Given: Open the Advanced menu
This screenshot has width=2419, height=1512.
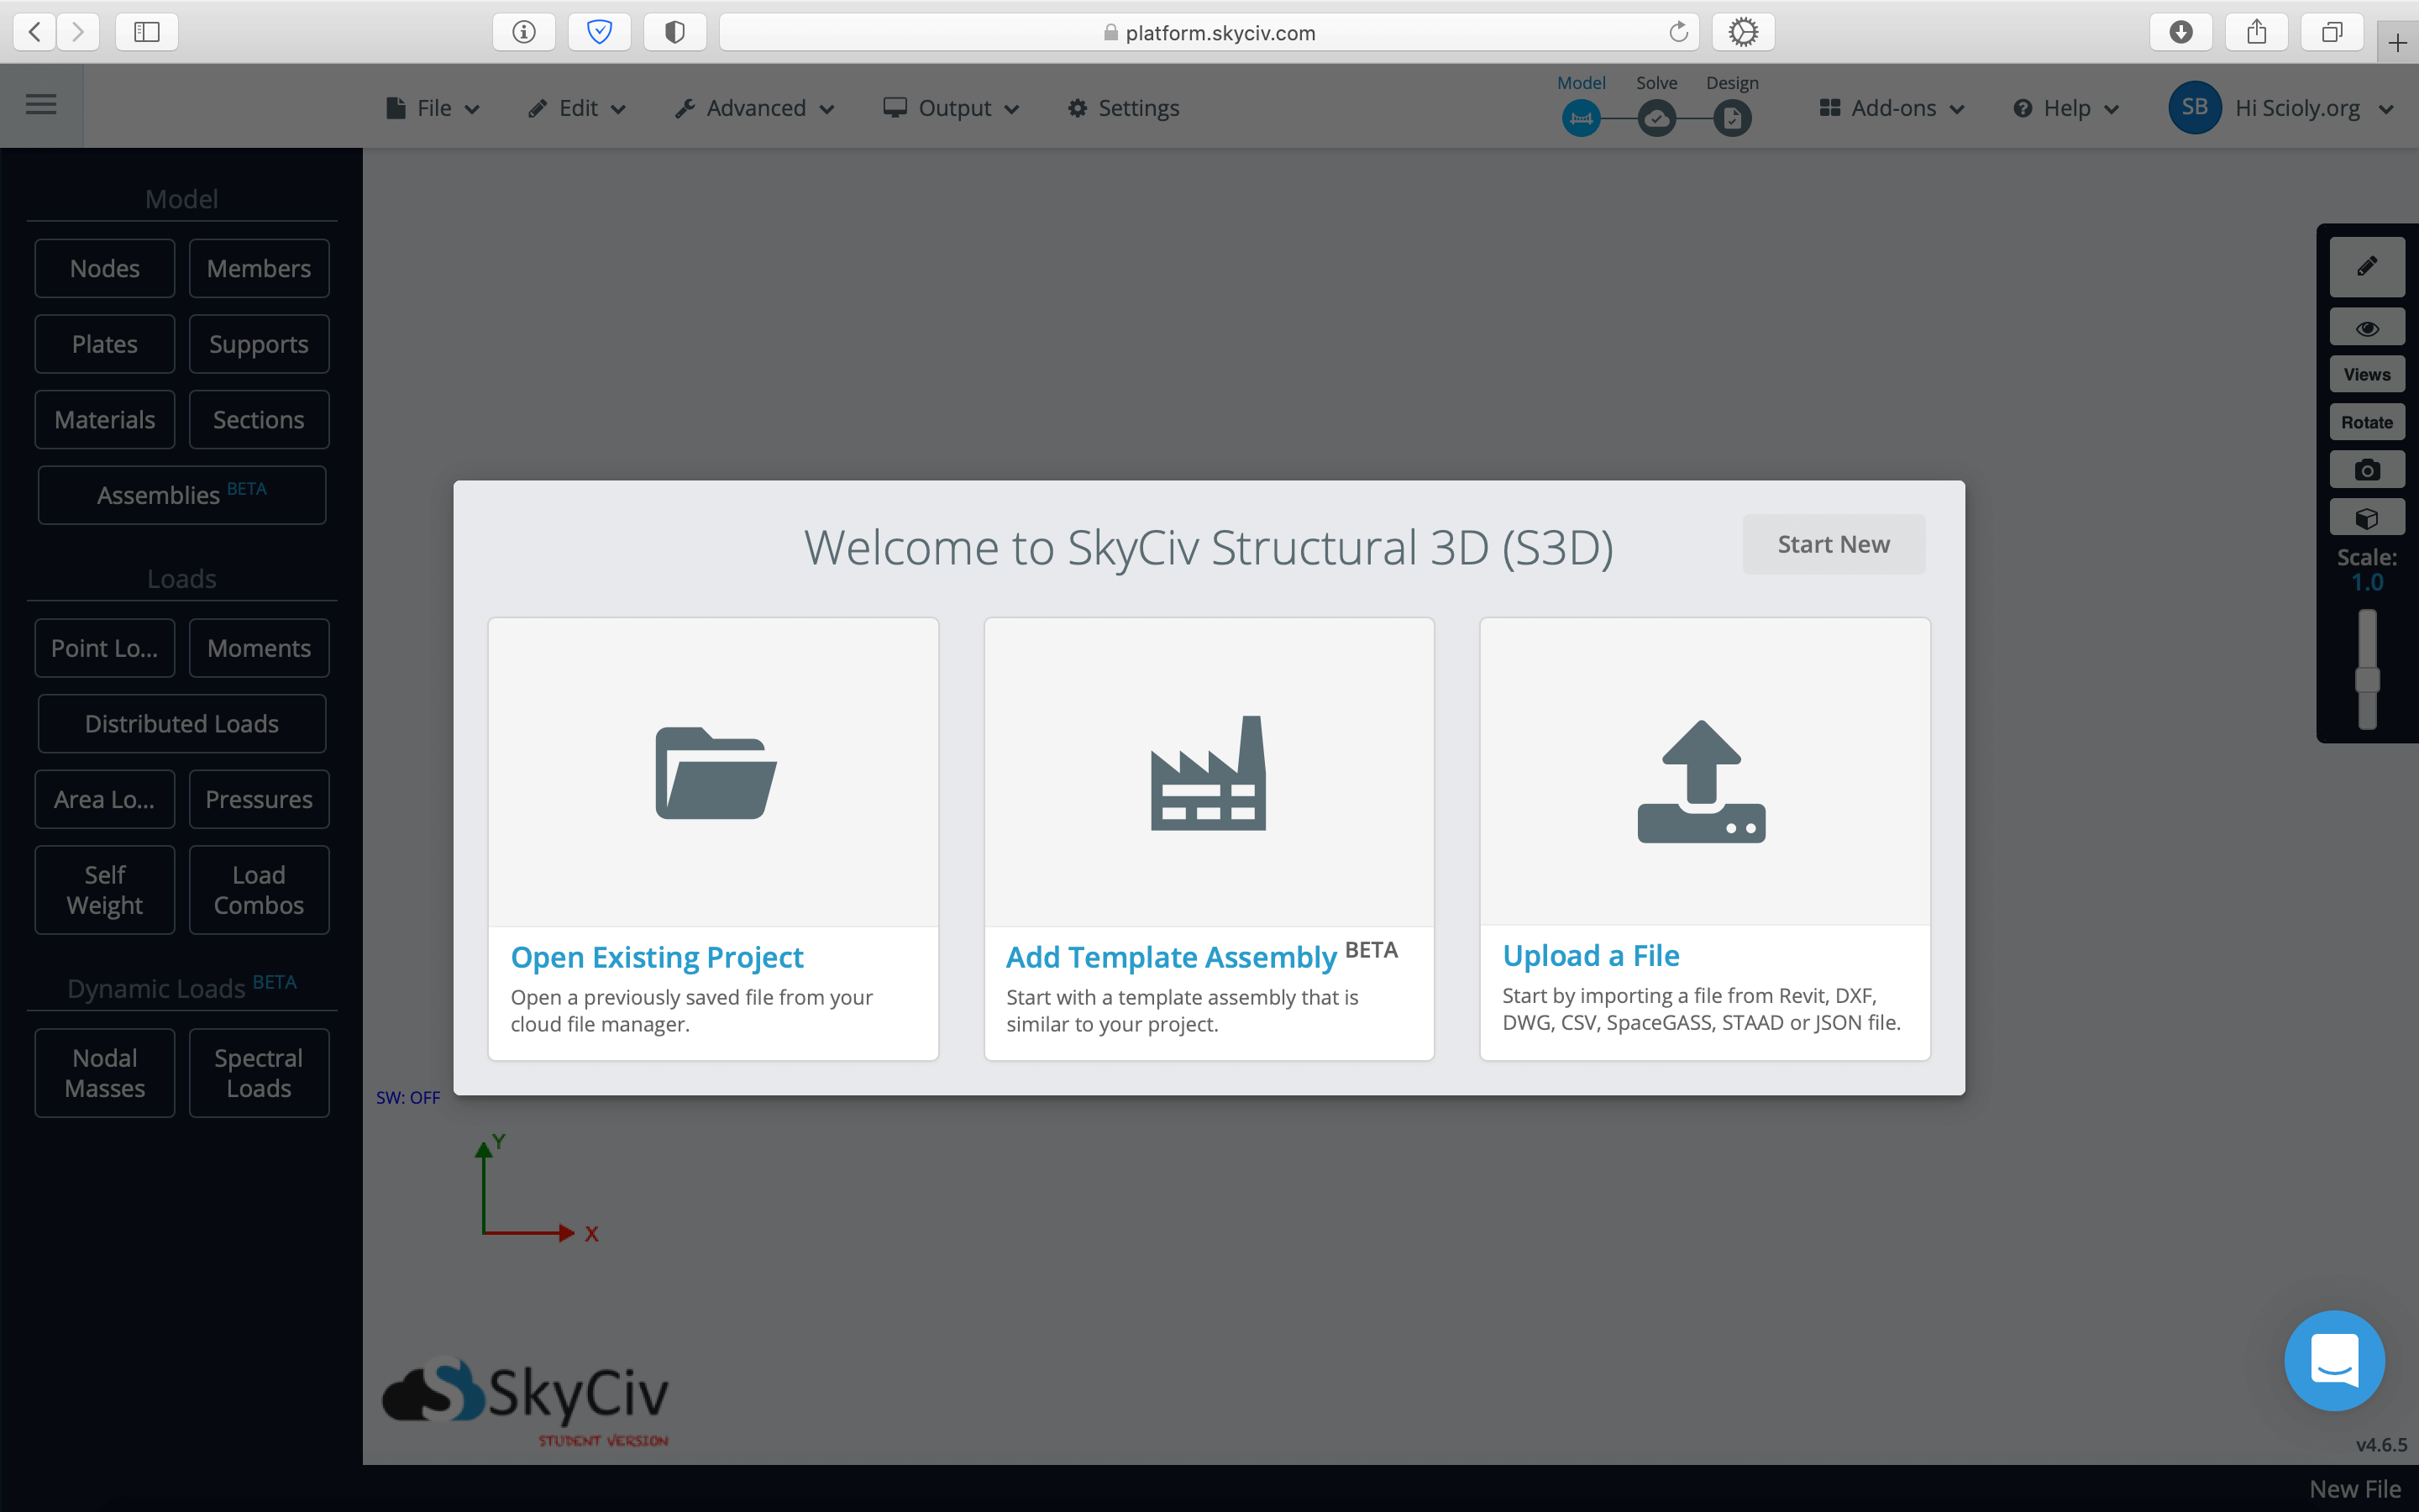Looking at the screenshot, I should [x=755, y=108].
